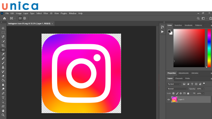Open the Window menu
This screenshot has height=119, width=212.
pyautogui.click(x=73, y=13)
